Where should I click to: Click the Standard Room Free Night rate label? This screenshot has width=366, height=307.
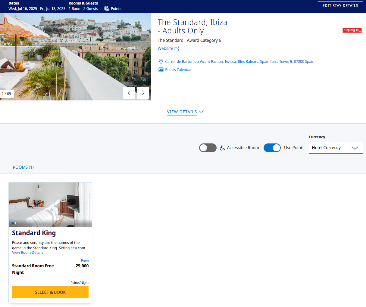(33, 269)
